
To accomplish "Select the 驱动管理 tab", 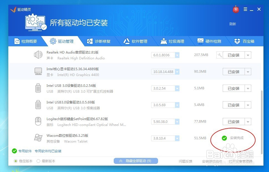I will (x=62, y=41).
